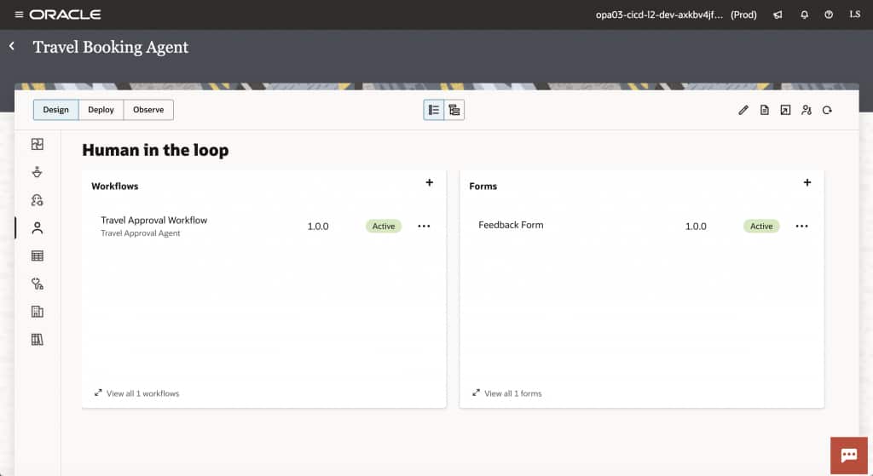Click version 1.0.0 of Travel Approval Workflow
Screen dimensions: 873x476
318,227
